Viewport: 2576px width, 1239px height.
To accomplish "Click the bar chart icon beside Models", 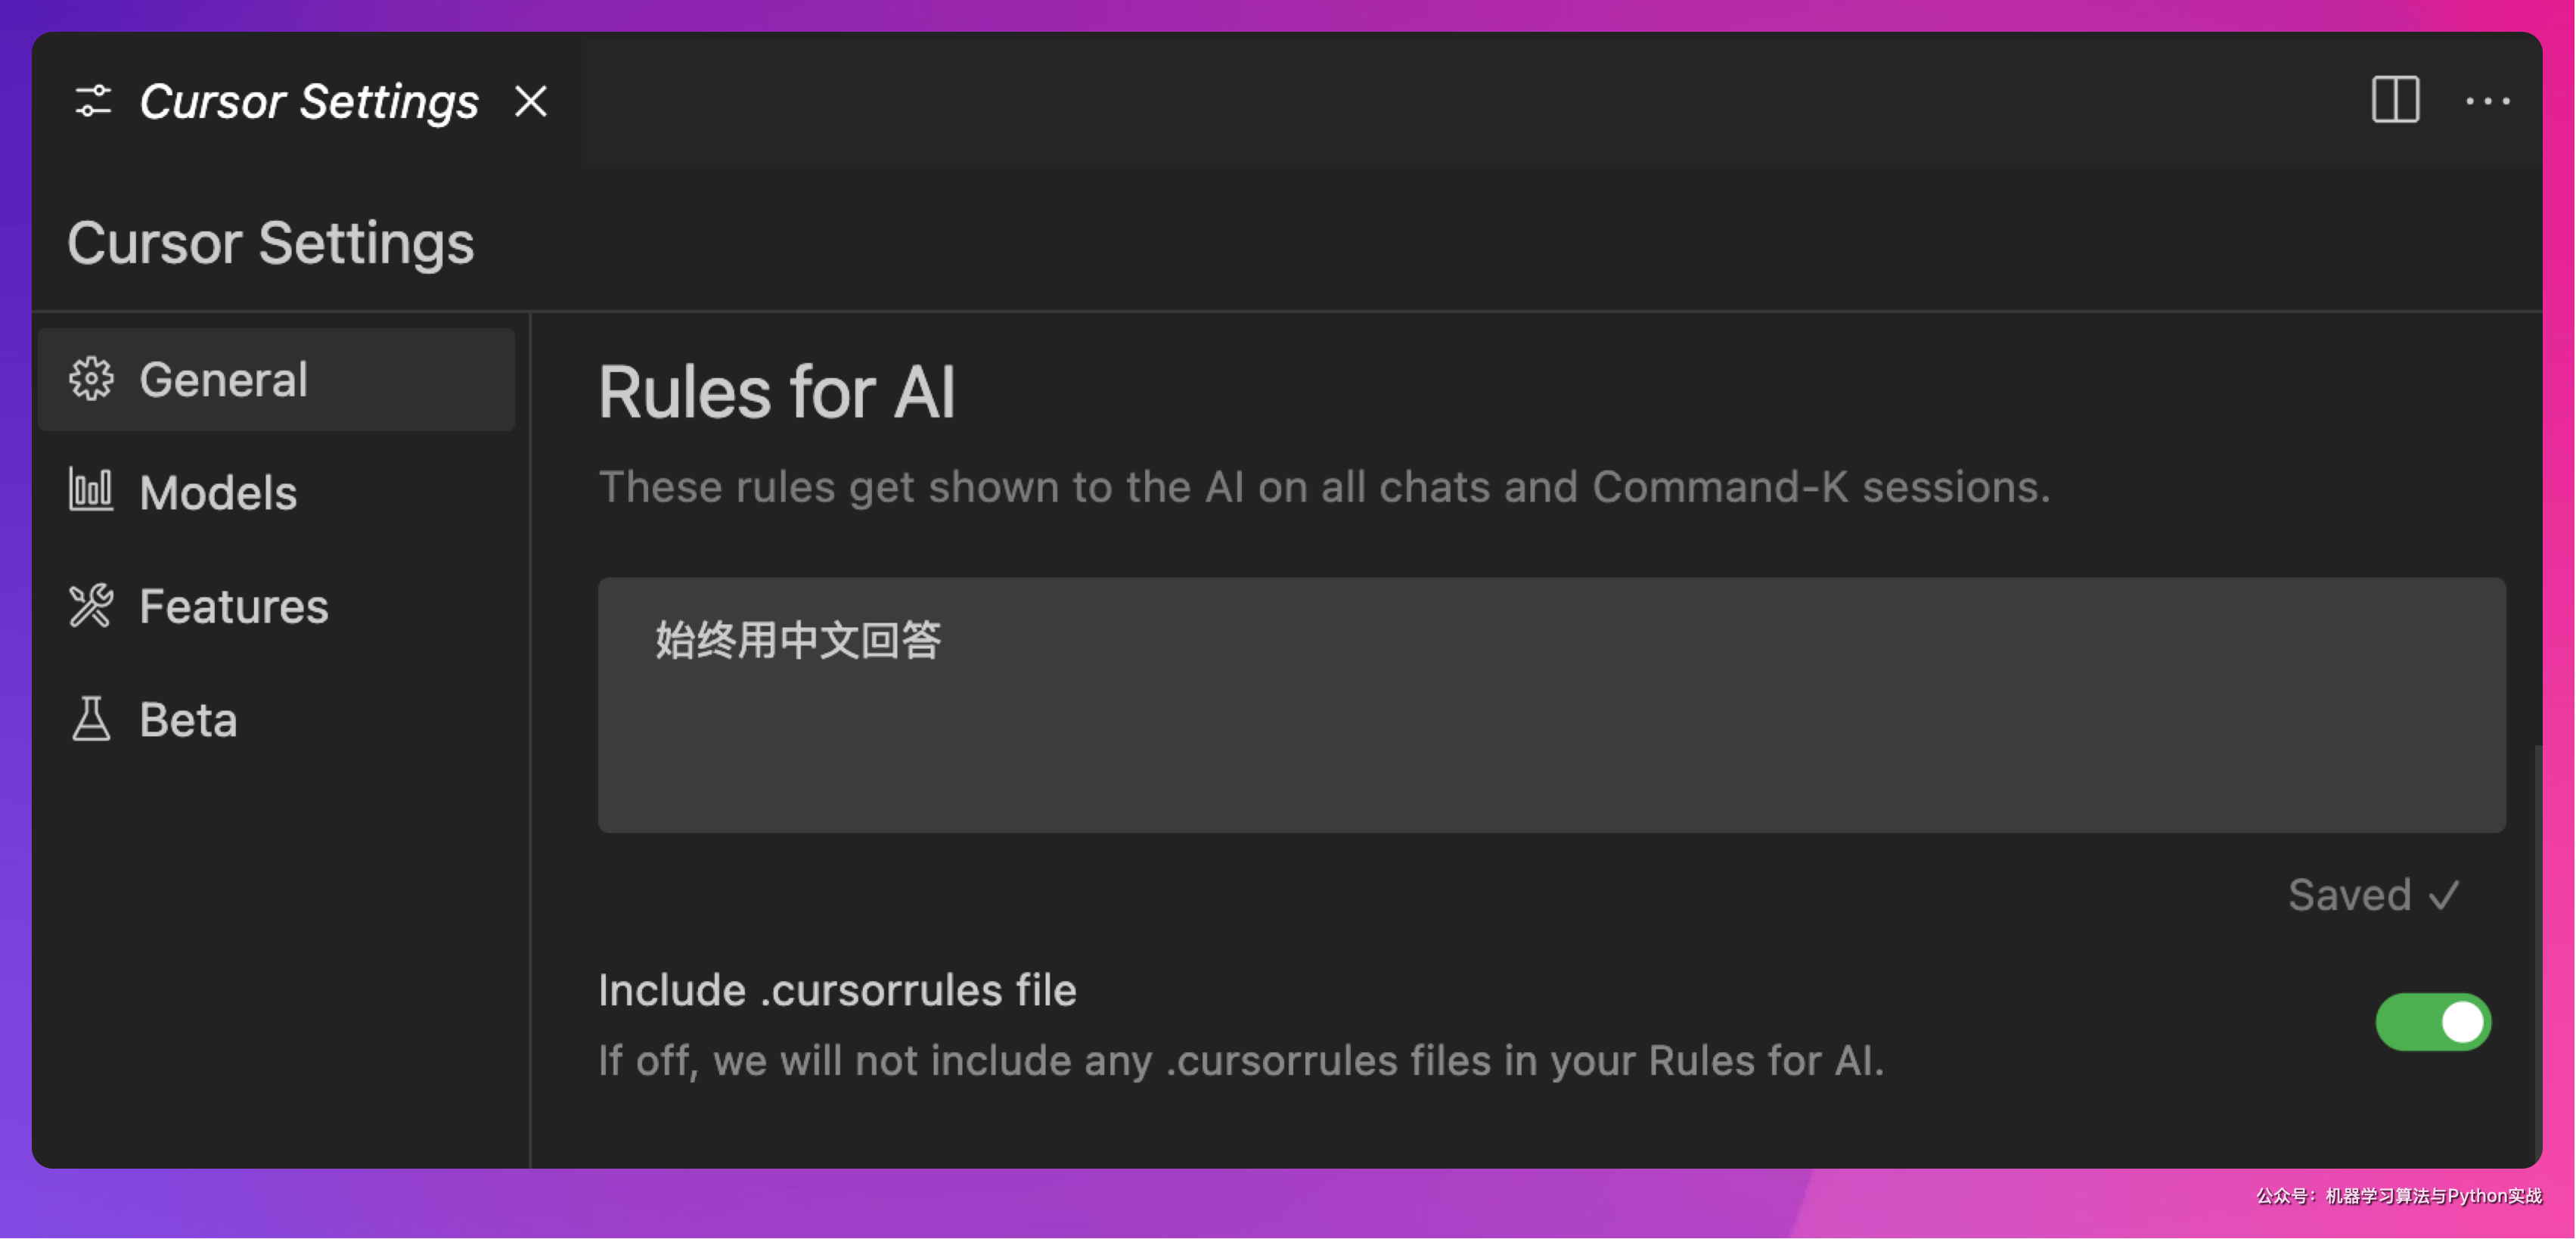I will click(x=91, y=491).
